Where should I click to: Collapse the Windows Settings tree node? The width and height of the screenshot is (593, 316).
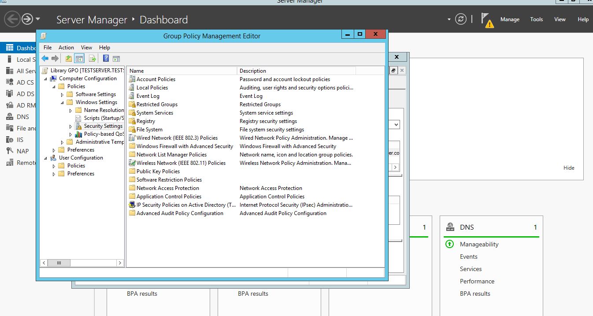click(63, 102)
